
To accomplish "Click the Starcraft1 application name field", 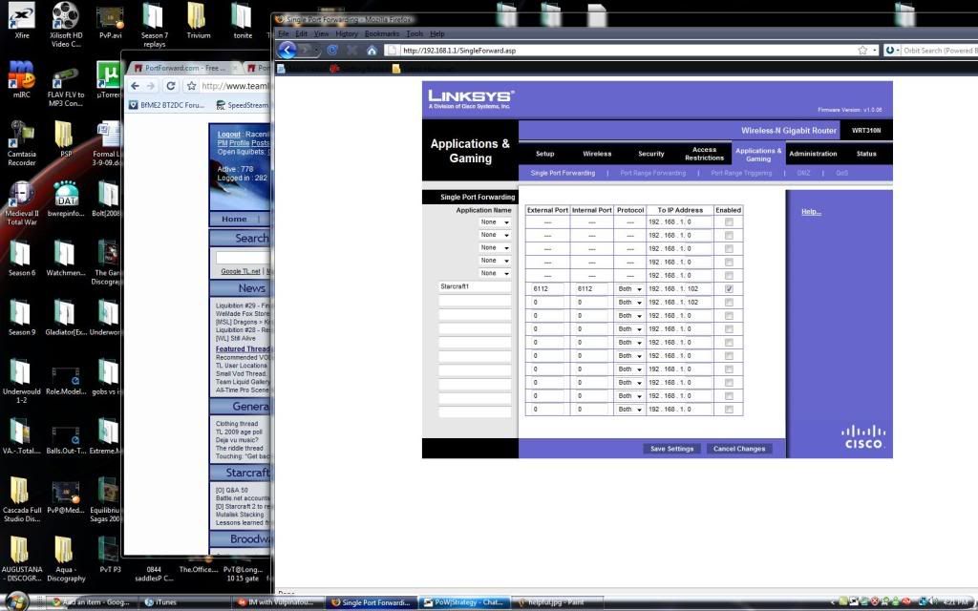I will [x=475, y=286].
